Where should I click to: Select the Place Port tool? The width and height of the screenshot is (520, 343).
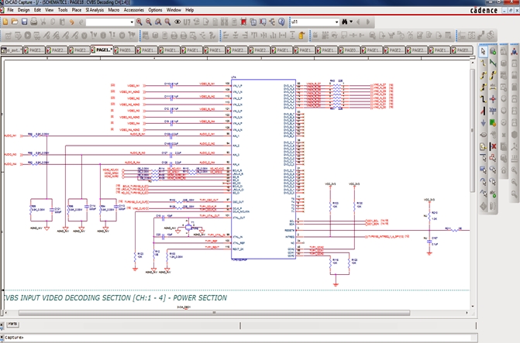[x=483, y=135]
